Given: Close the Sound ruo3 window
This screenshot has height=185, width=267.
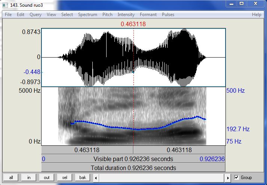Looking at the screenshot, I should coord(255,4).
